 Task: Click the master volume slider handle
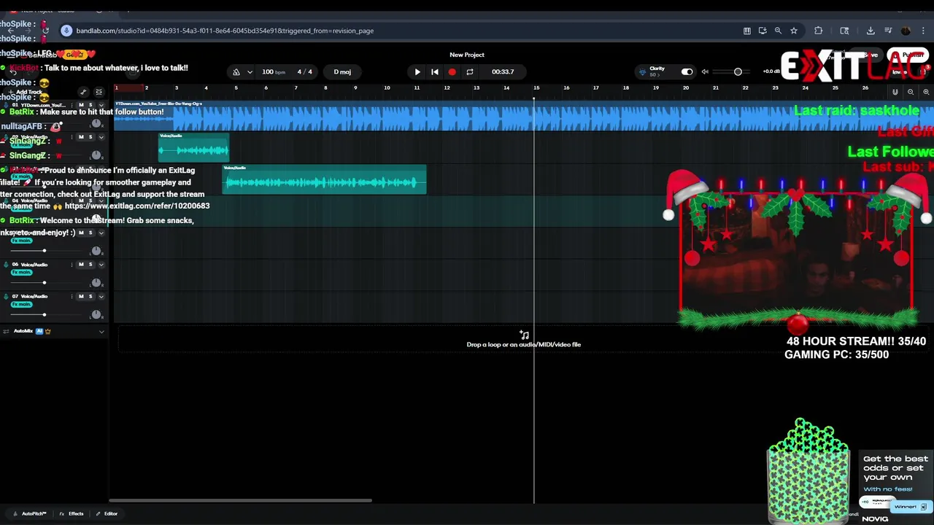pyautogui.click(x=738, y=71)
